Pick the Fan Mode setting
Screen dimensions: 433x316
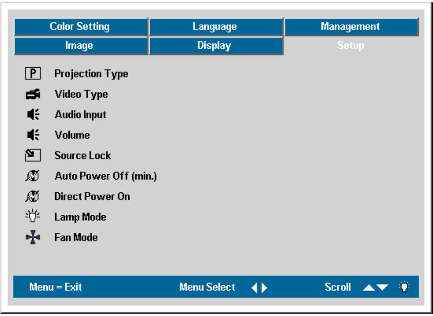click(76, 238)
